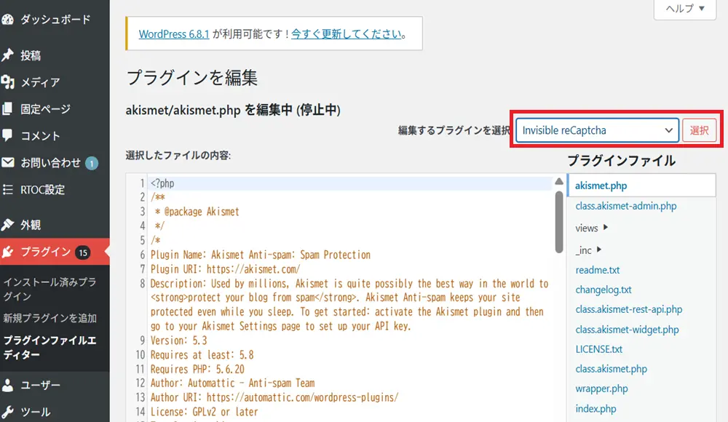
Task: Open class.akismet-admin.php file
Action: (626, 206)
